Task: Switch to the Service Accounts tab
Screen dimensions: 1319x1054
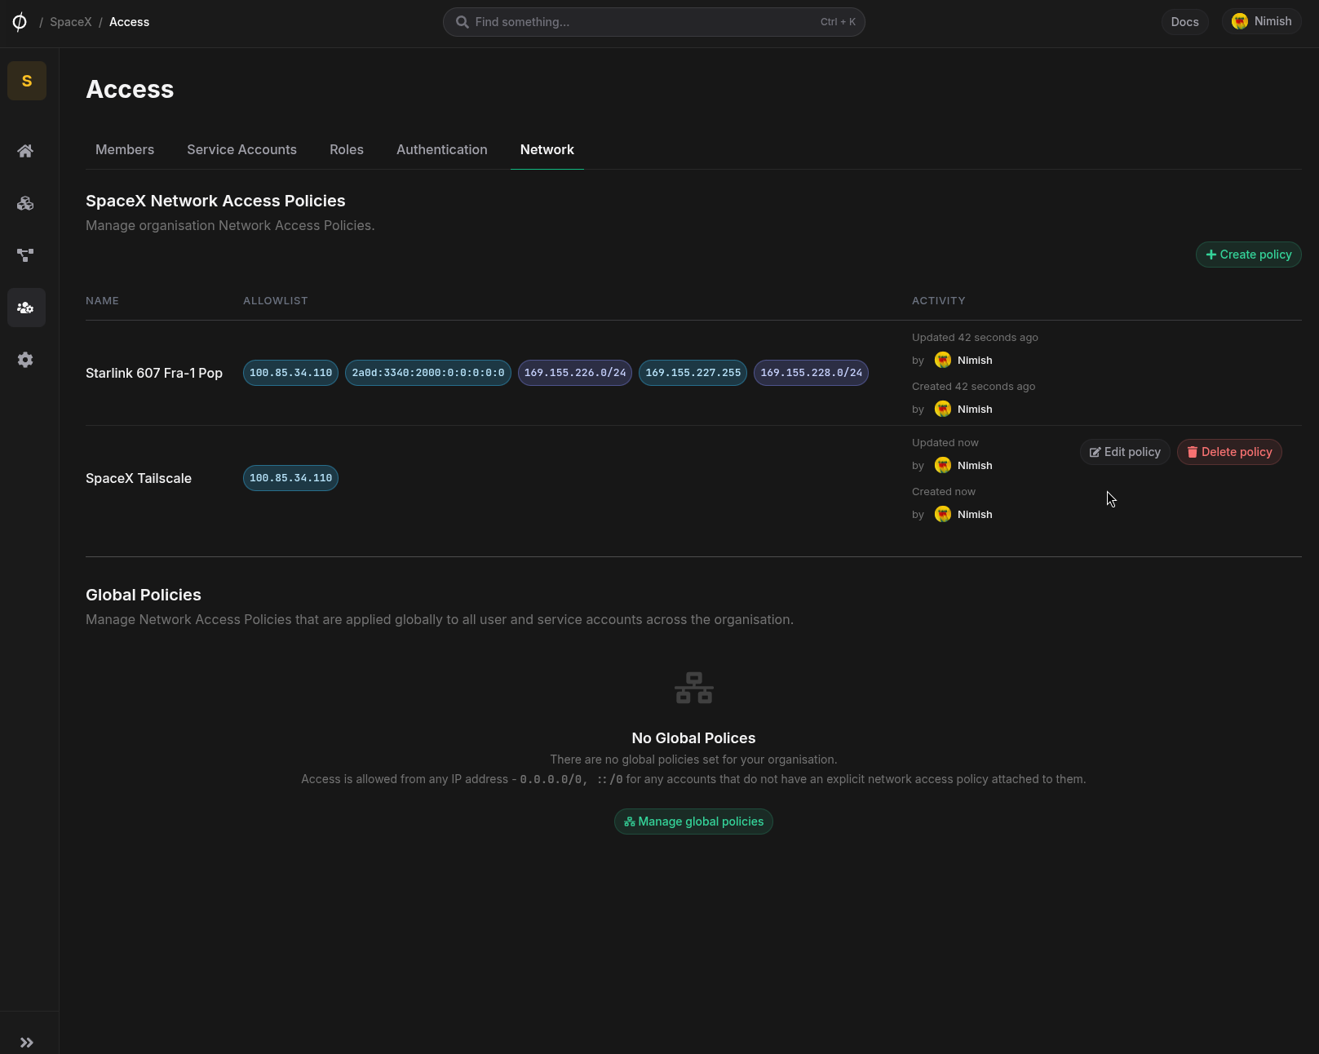Action: click(241, 149)
